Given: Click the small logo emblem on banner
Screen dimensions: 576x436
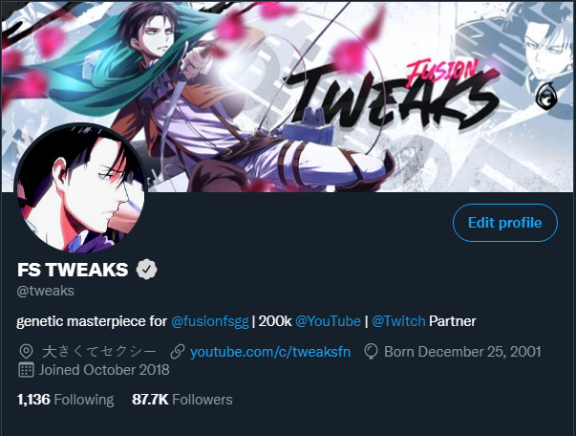Looking at the screenshot, I should coord(546,97).
